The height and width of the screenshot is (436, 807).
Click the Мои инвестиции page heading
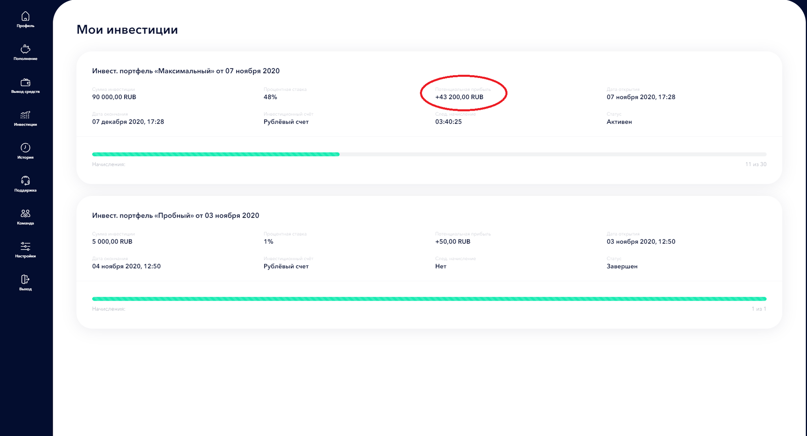click(127, 30)
